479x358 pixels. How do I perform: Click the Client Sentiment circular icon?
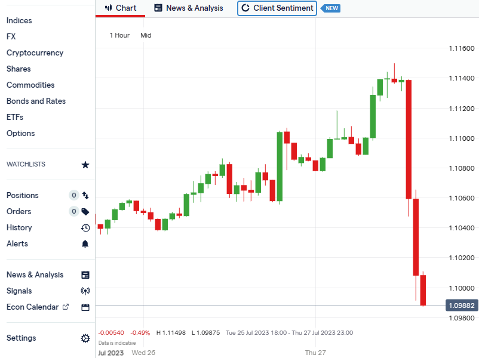point(245,8)
